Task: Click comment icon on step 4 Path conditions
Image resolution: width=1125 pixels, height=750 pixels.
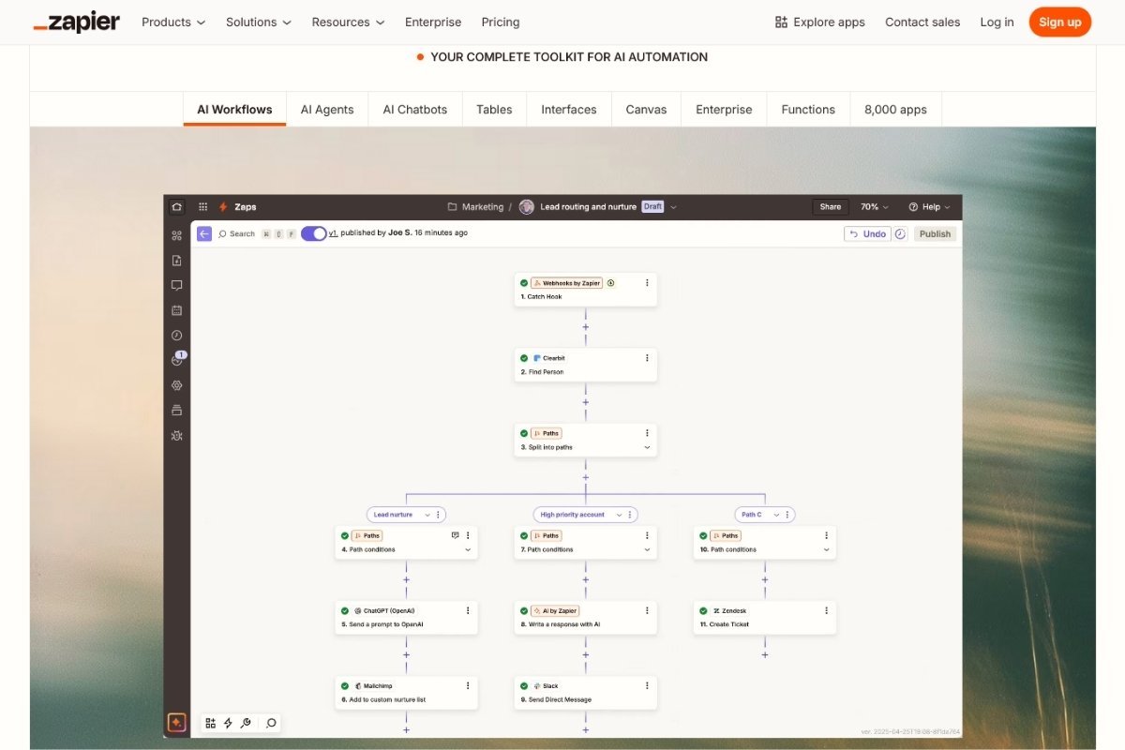Action: (x=455, y=535)
